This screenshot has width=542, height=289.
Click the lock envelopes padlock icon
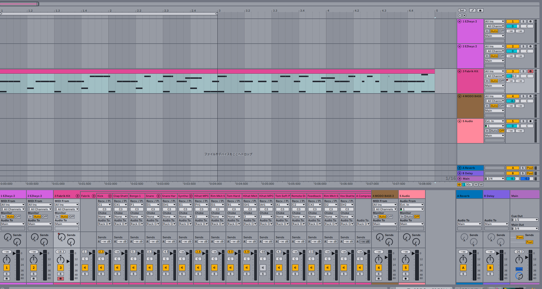[480, 10]
